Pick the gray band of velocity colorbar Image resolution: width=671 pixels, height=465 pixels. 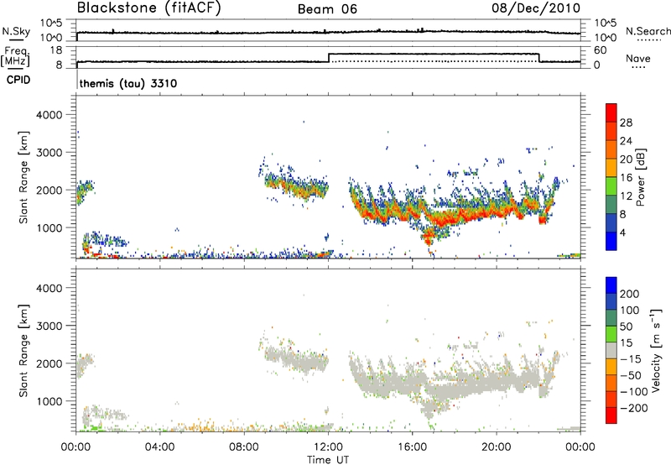coord(611,350)
